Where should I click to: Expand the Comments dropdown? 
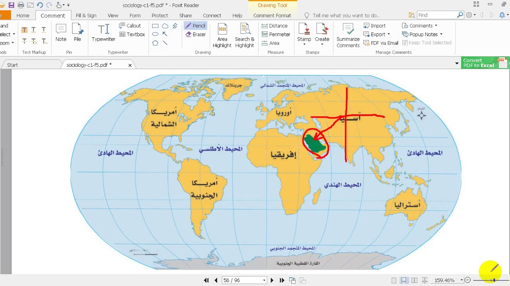point(420,26)
